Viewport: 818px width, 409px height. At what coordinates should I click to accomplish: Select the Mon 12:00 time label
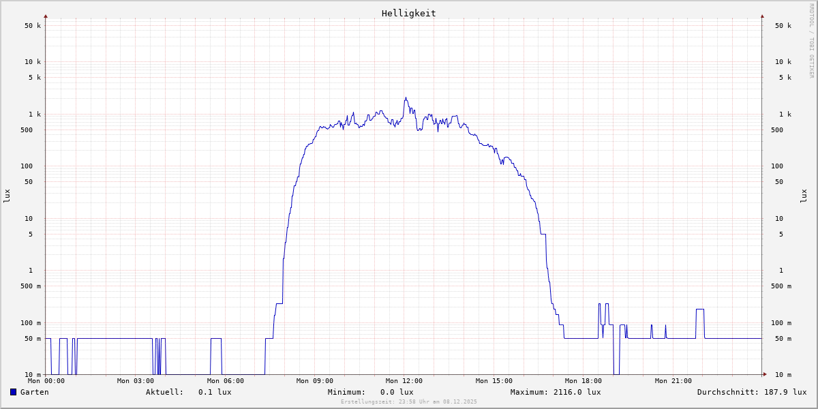tap(404, 381)
